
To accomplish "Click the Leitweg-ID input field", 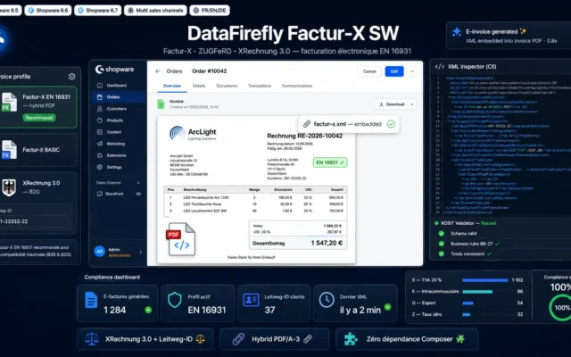I will pyautogui.click(x=34, y=221).
